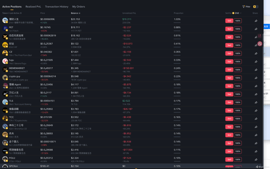Click the 万亿人生 token logo
Screen dimensions: 270x169
click(x=5, y=94)
